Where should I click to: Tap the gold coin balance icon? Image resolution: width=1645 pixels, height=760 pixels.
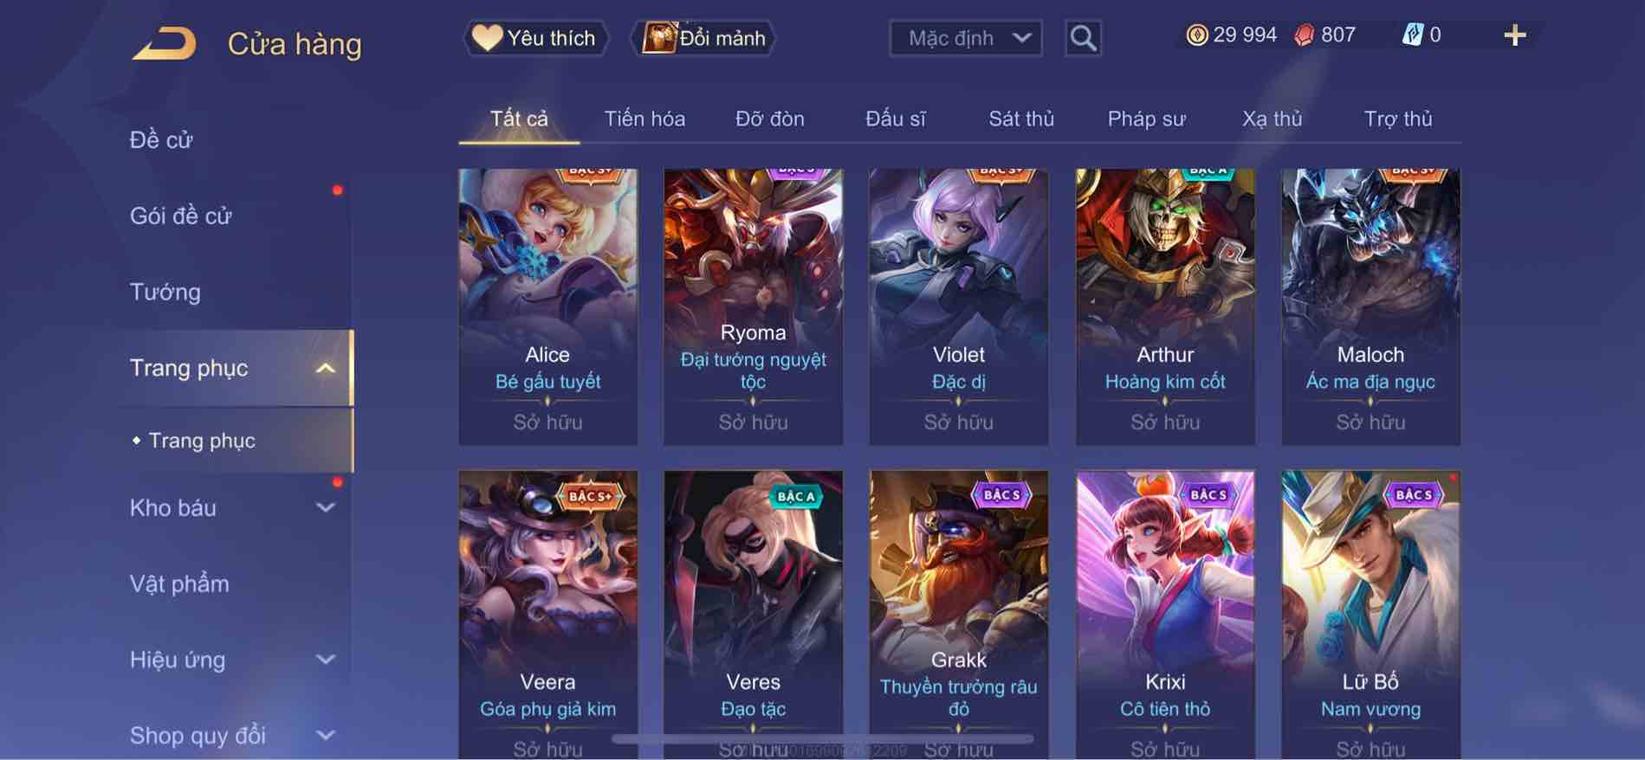coord(1196,35)
